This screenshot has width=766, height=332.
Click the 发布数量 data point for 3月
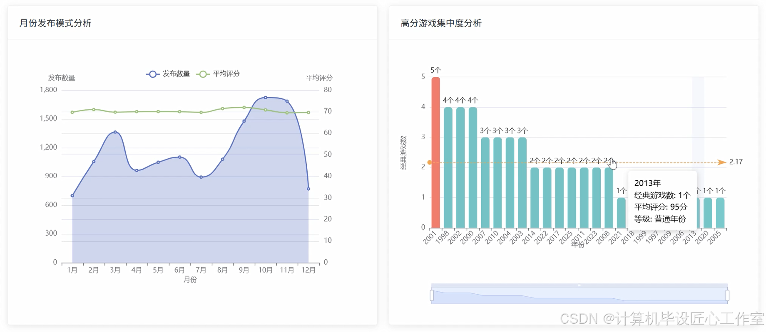coord(115,132)
